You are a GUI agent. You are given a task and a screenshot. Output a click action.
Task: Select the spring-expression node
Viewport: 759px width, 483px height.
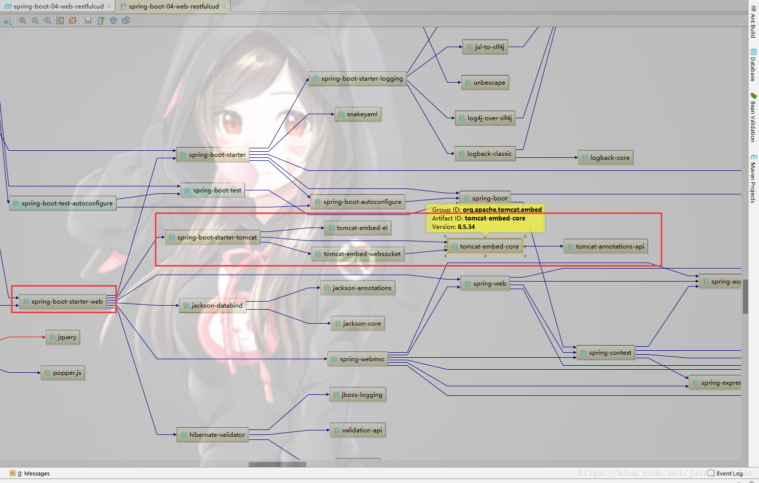(x=715, y=383)
